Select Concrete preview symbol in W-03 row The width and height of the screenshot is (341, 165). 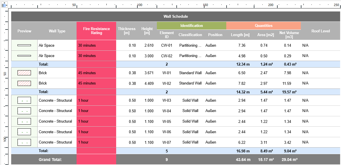click(24, 101)
